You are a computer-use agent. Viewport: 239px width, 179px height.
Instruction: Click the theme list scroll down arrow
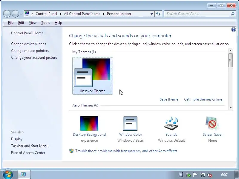[231, 108]
